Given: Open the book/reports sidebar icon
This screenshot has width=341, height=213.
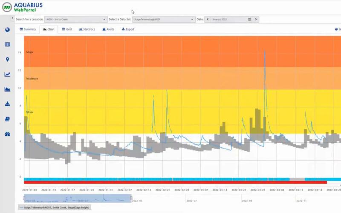Looking at the screenshot, I should (x=7, y=119).
